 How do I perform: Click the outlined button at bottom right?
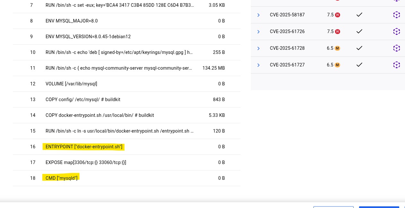(x=333, y=207)
